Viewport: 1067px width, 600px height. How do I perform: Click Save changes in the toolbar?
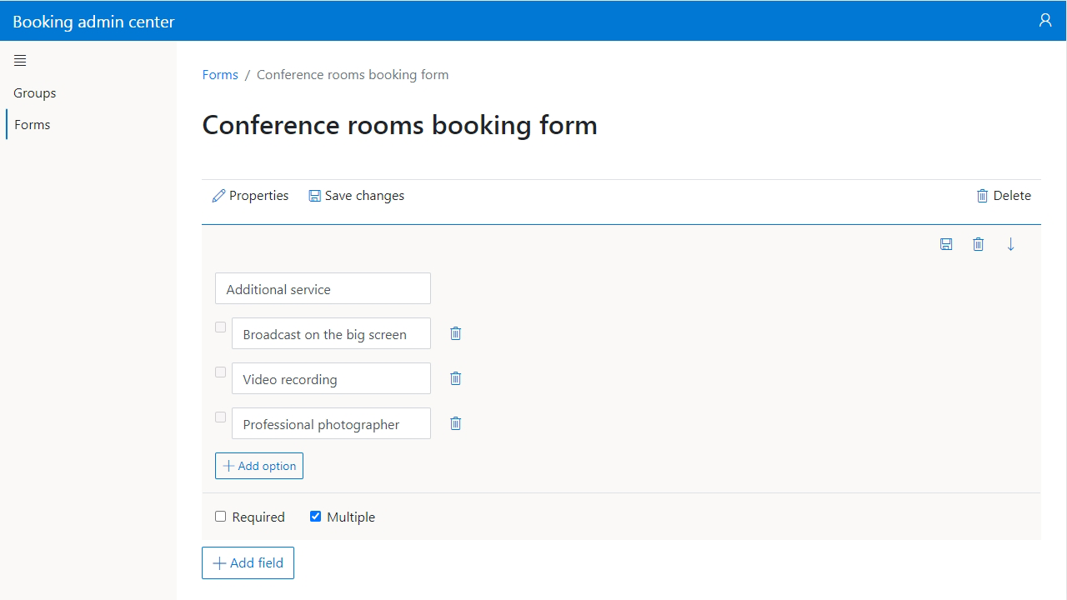tap(356, 196)
